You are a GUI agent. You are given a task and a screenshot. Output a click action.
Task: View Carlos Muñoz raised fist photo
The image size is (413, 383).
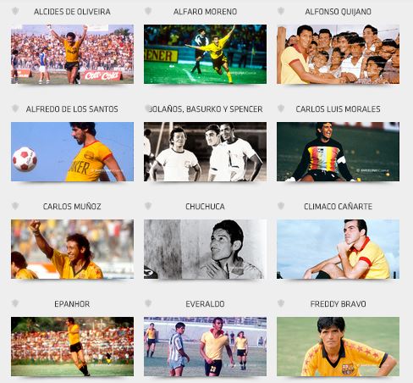point(72,249)
